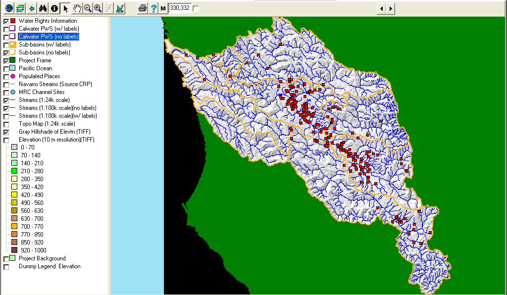
Task: Enable Navarro Streams (Source CRP) checkbox
Action: pyautogui.click(x=6, y=85)
